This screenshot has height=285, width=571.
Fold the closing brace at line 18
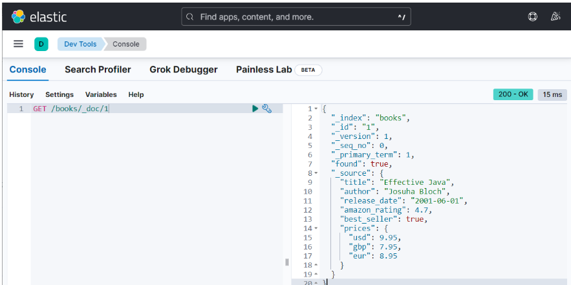[x=316, y=266]
